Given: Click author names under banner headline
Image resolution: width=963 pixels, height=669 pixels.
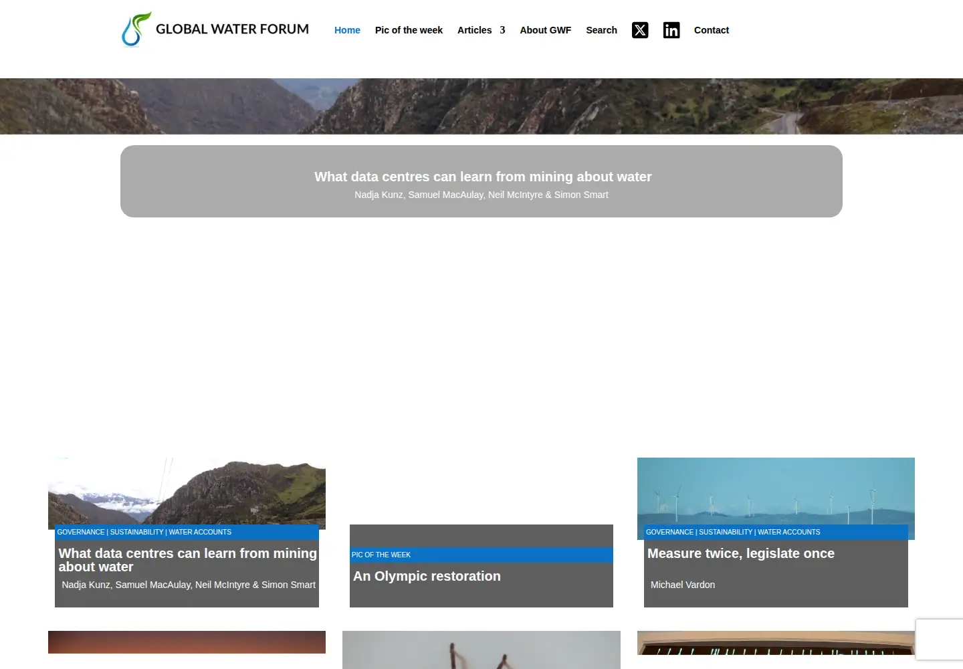Looking at the screenshot, I should click(x=481, y=195).
